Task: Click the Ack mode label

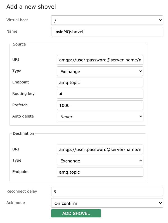Action: pyautogui.click(x=16, y=203)
